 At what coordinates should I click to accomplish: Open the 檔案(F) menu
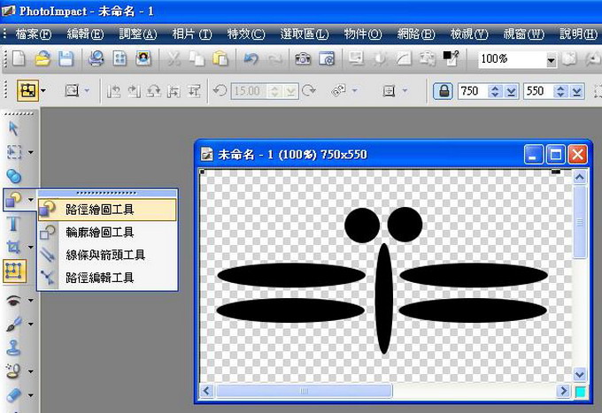[x=34, y=34]
